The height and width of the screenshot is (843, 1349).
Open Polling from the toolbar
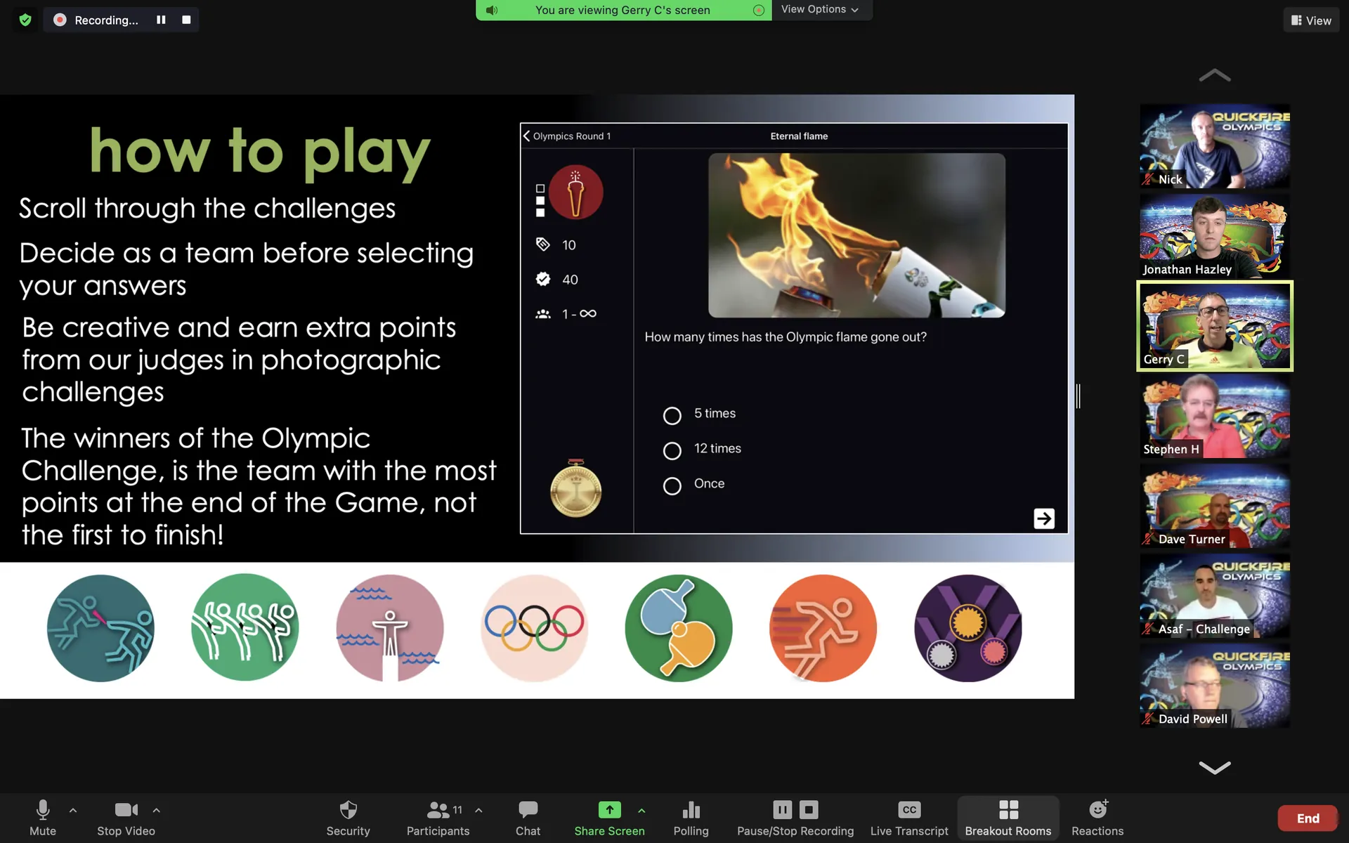pyautogui.click(x=691, y=818)
